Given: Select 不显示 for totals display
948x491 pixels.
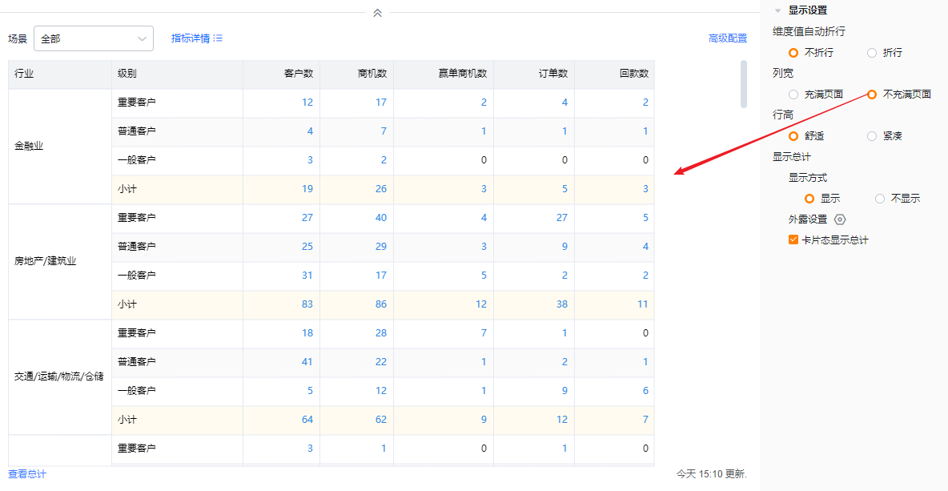Looking at the screenshot, I should [880, 199].
